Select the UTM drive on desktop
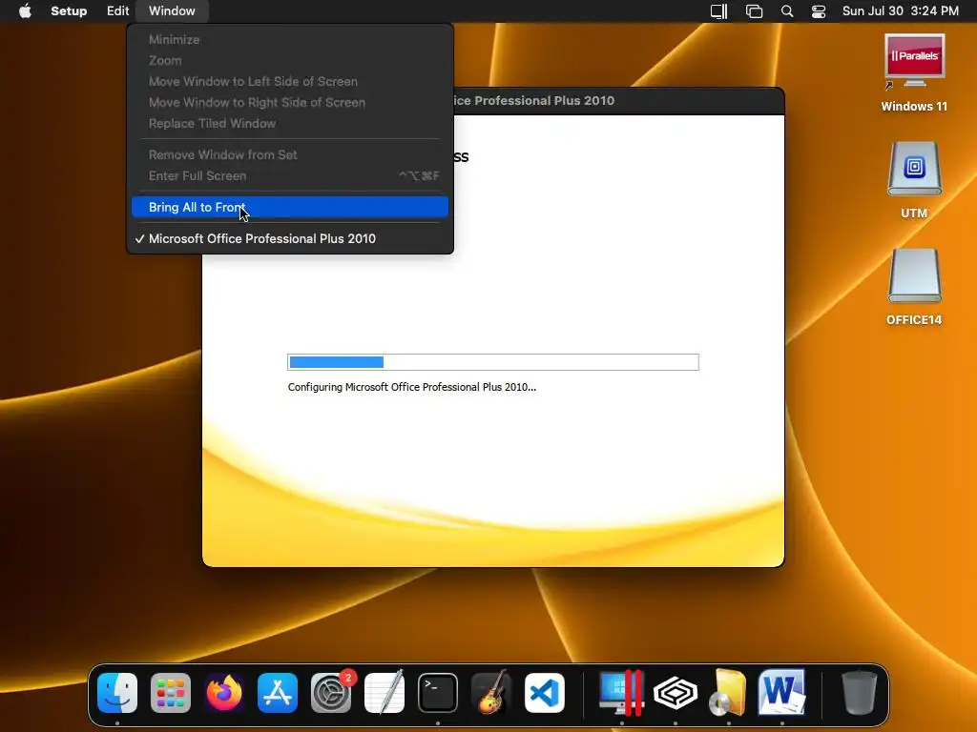 click(914, 180)
